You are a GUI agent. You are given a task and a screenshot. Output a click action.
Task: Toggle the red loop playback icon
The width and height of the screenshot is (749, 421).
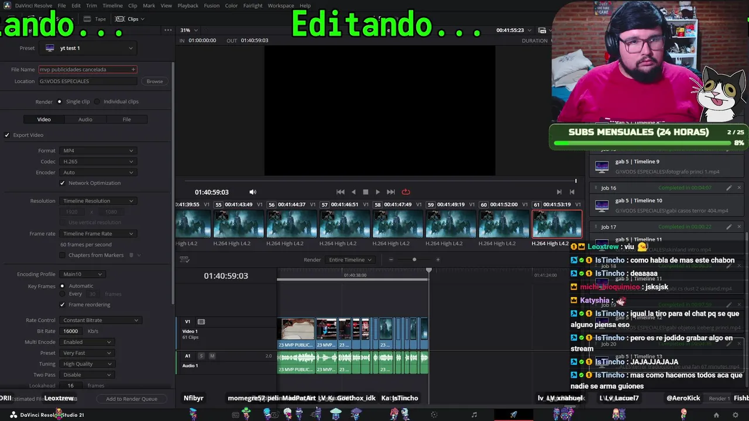tap(406, 192)
